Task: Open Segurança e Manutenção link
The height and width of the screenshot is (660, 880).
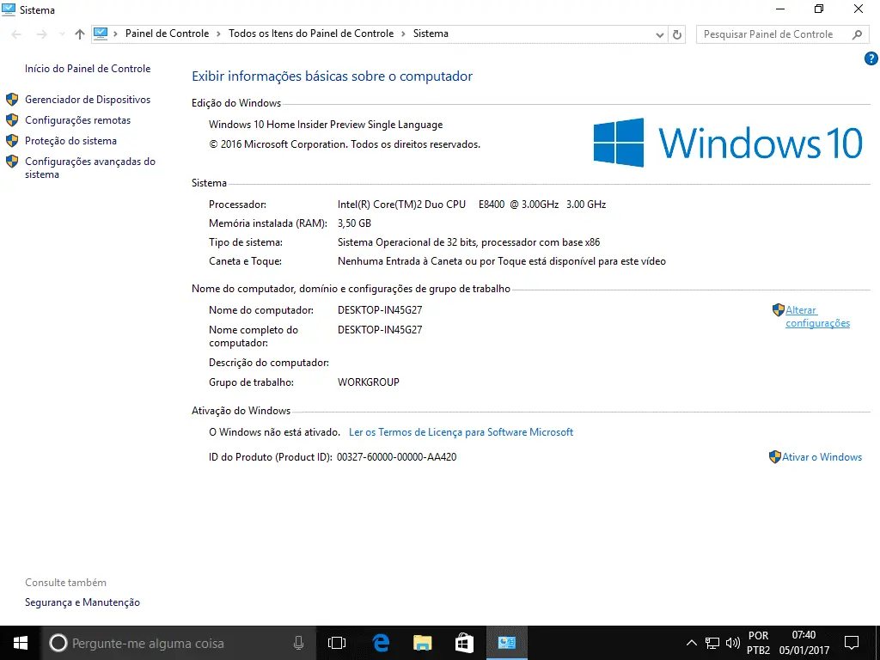Action: [82, 602]
